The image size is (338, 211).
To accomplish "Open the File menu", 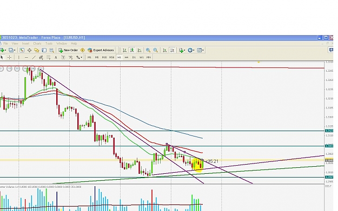I will 5,44.
